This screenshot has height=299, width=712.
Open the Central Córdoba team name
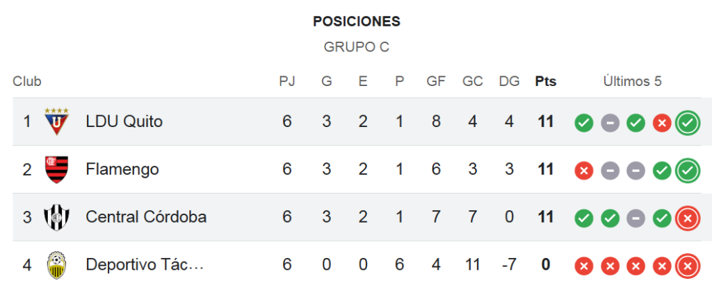(146, 217)
